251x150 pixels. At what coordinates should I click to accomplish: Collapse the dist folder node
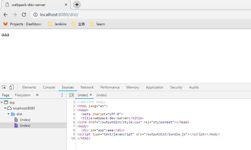[x=8, y=114]
